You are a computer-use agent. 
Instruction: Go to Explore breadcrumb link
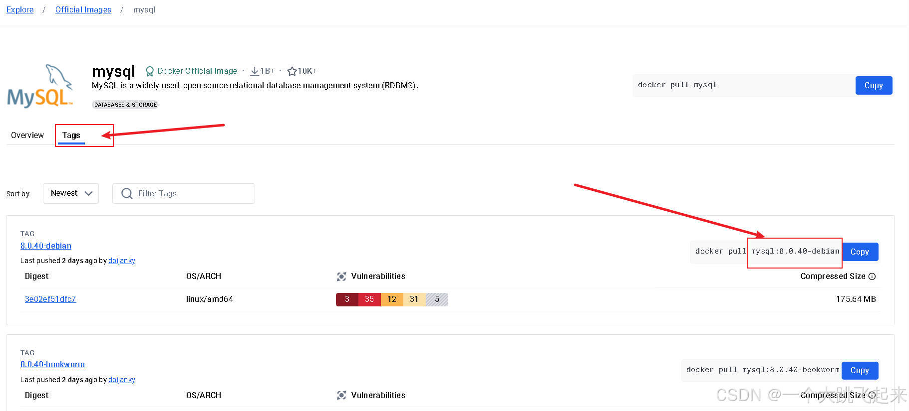20,9
